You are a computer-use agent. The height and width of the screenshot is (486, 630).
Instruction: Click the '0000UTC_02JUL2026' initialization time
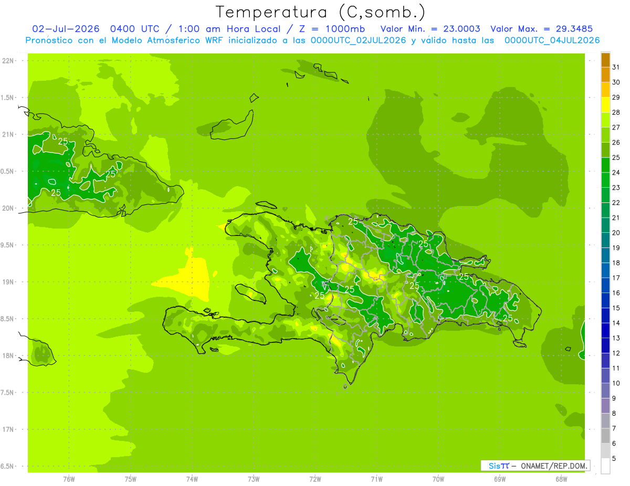(359, 40)
